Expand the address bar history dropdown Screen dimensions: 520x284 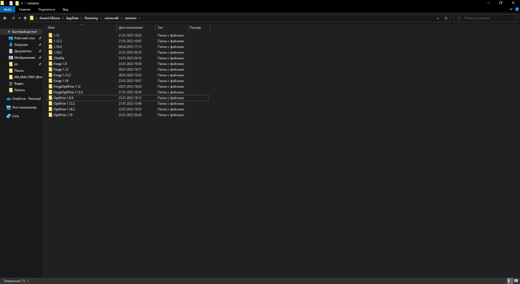click(438, 18)
